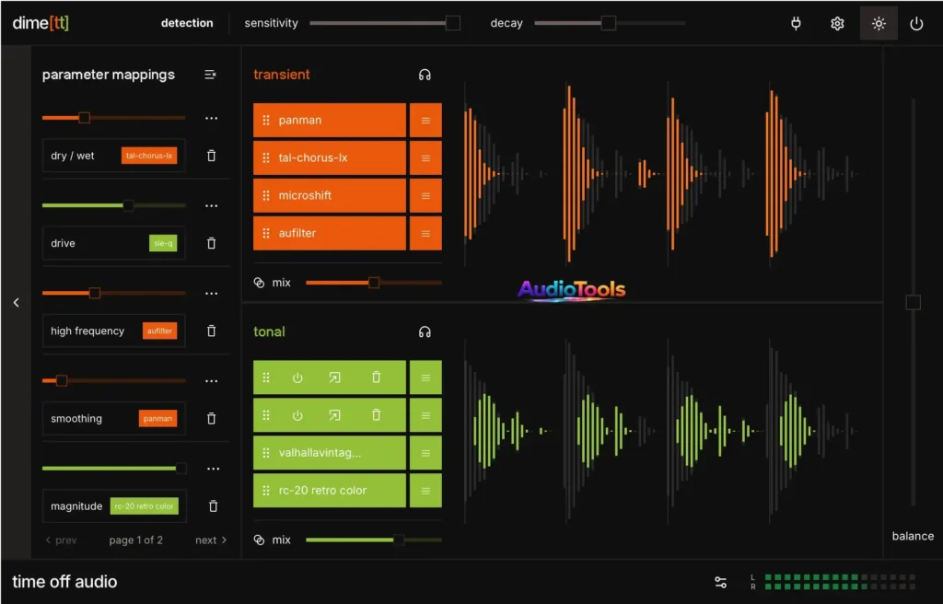
Task: Clear parameter mappings with the filter icon
Action: [210, 75]
